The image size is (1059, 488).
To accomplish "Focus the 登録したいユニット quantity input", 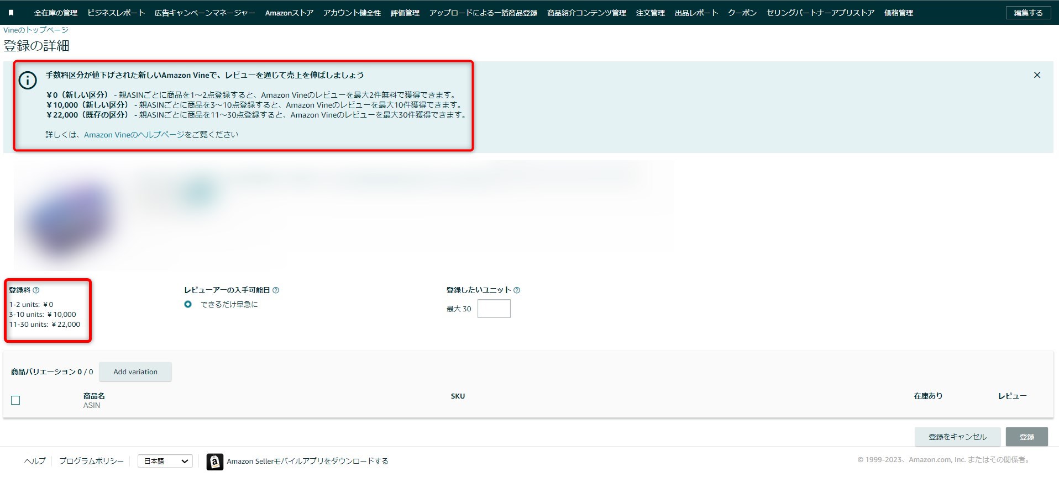I will (x=494, y=309).
